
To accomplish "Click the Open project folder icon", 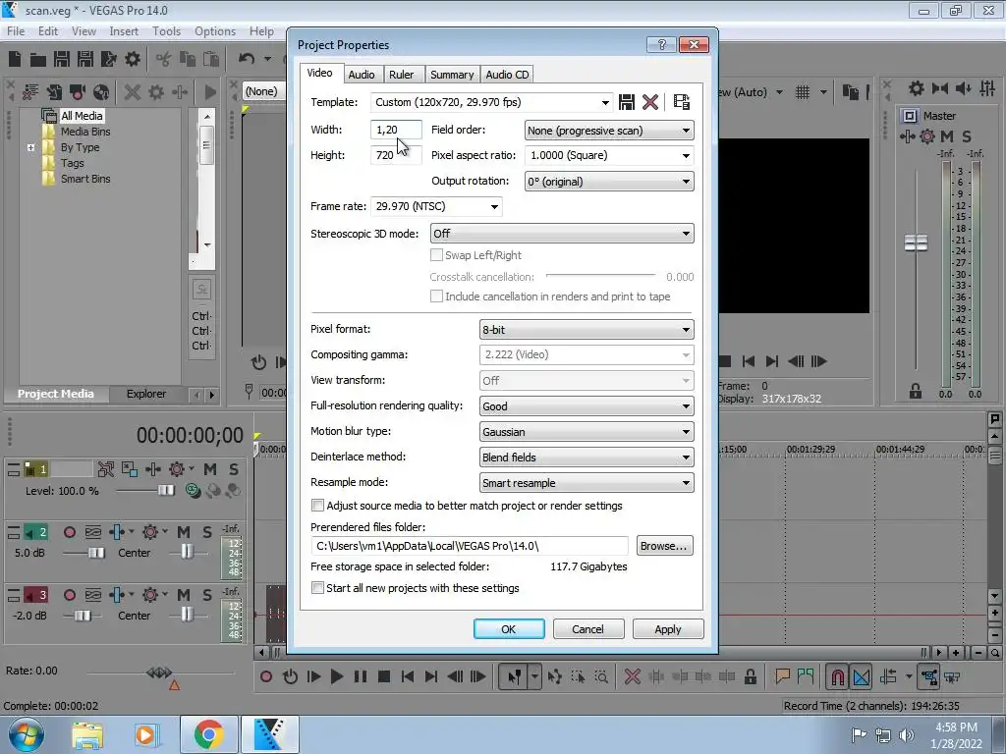I will 38,59.
